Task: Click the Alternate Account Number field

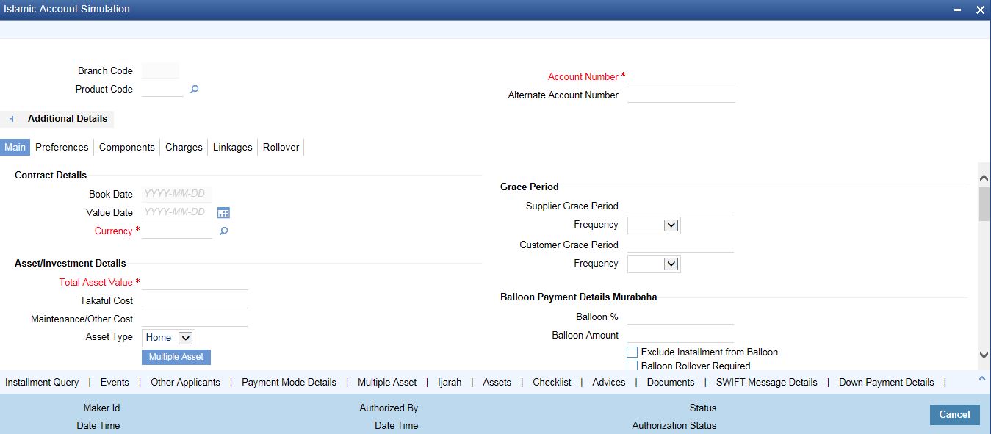Action: (681, 95)
